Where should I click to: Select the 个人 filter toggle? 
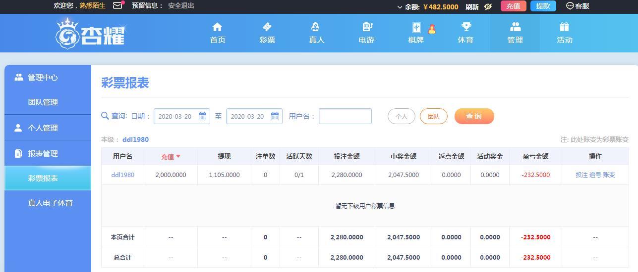[x=402, y=116]
